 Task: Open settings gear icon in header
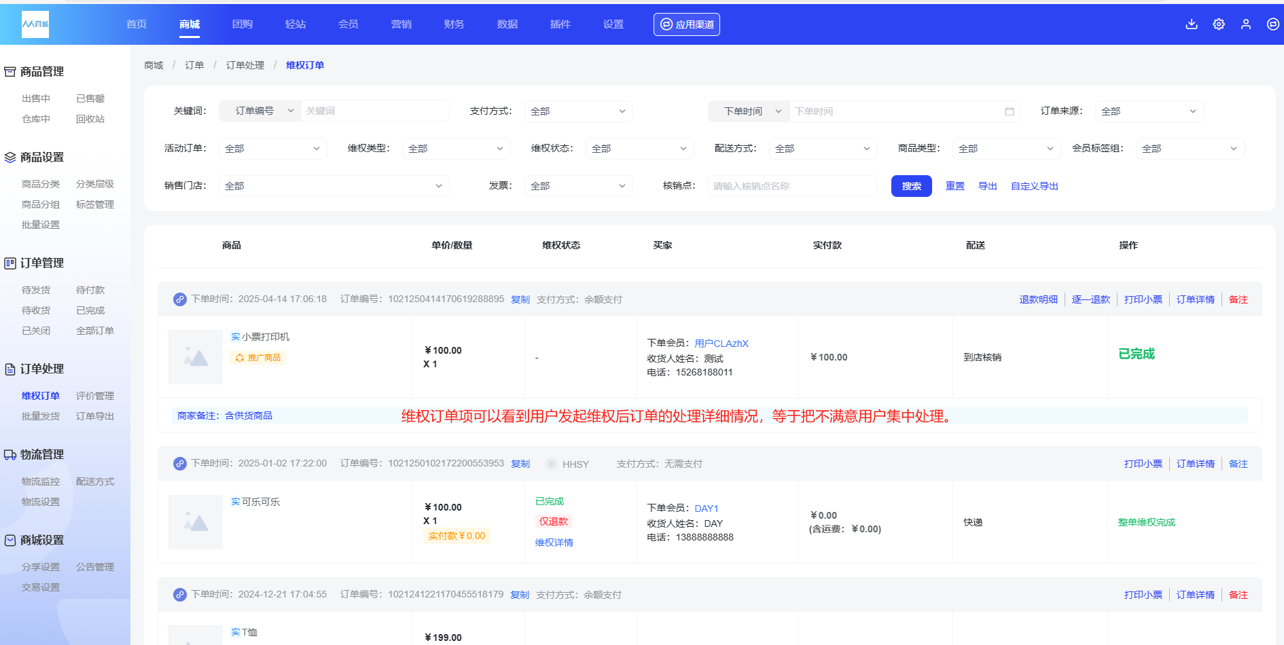tap(1219, 24)
